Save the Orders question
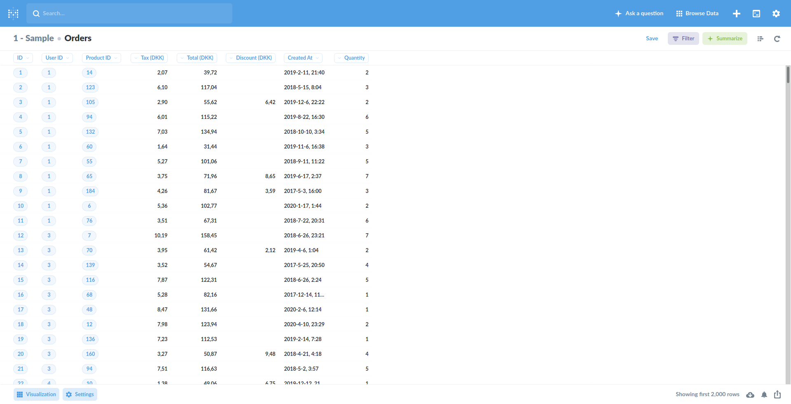This screenshot has width=791, height=404. [652, 38]
